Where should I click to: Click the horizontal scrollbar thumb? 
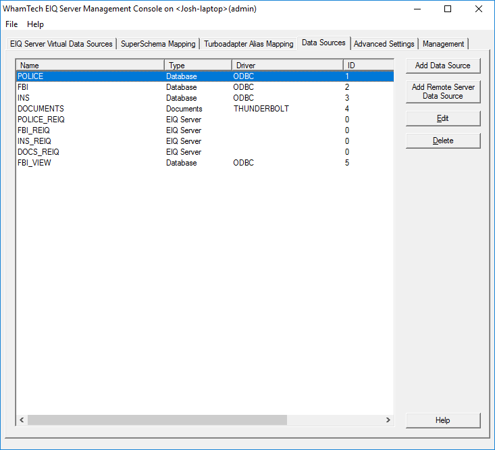(157, 420)
